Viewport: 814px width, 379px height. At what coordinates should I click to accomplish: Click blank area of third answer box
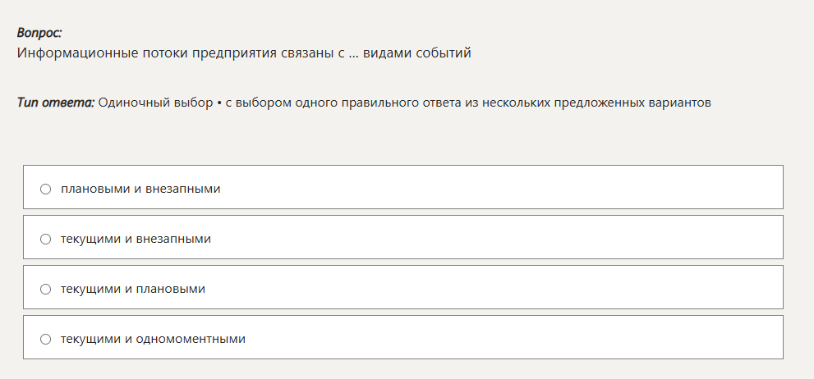click(x=509, y=289)
